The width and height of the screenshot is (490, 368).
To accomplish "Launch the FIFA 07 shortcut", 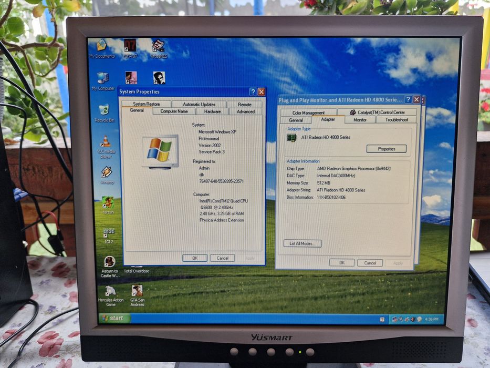I will coord(130,49).
